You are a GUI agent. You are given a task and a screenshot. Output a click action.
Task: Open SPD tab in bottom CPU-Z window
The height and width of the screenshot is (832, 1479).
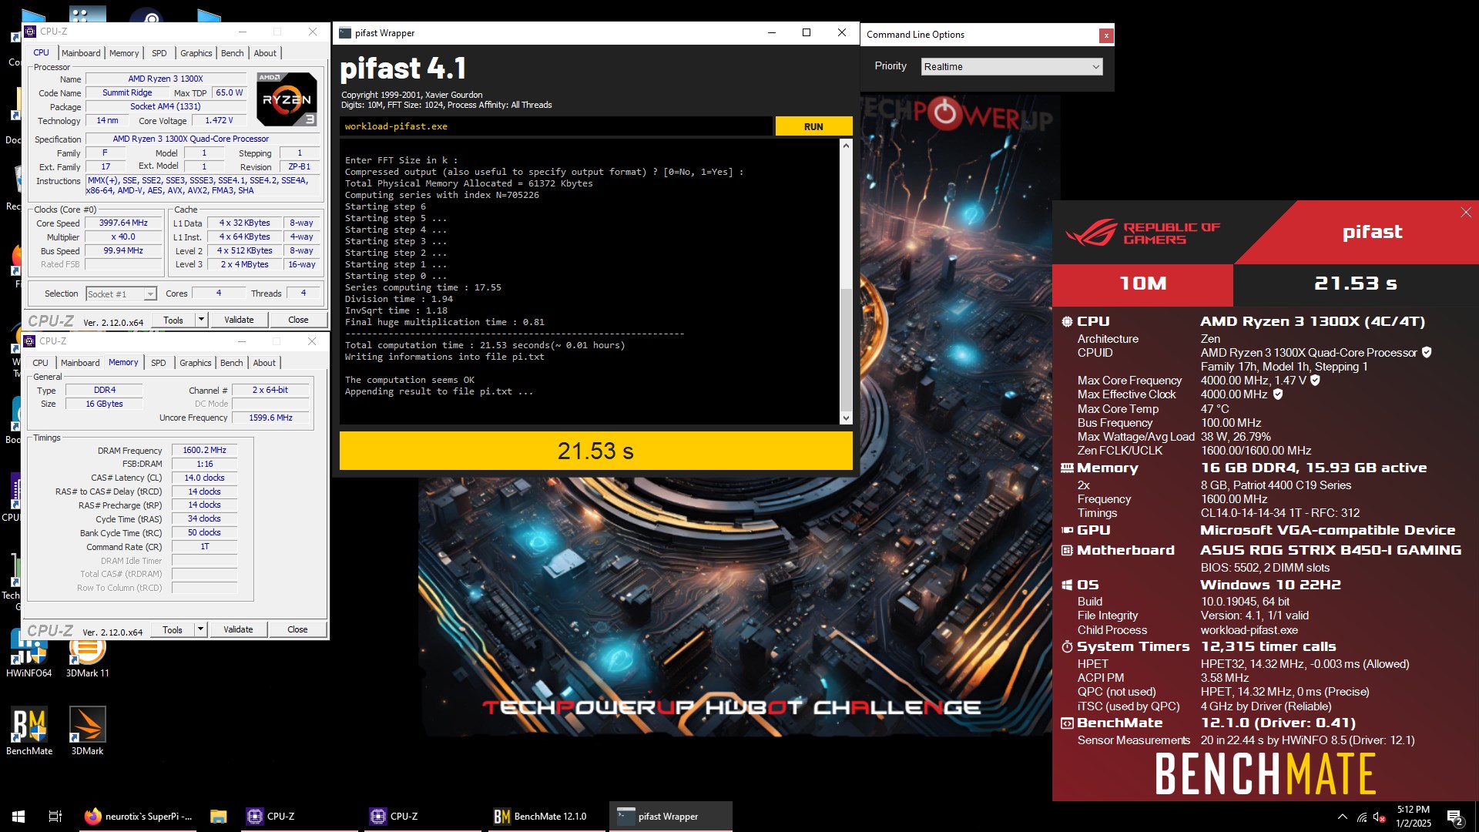(x=158, y=363)
